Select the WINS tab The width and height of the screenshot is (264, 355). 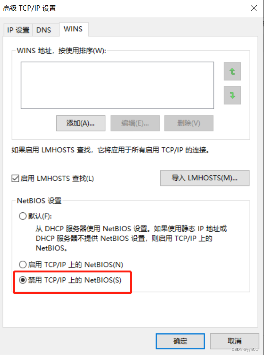pyautogui.click(x=73, y=29)
